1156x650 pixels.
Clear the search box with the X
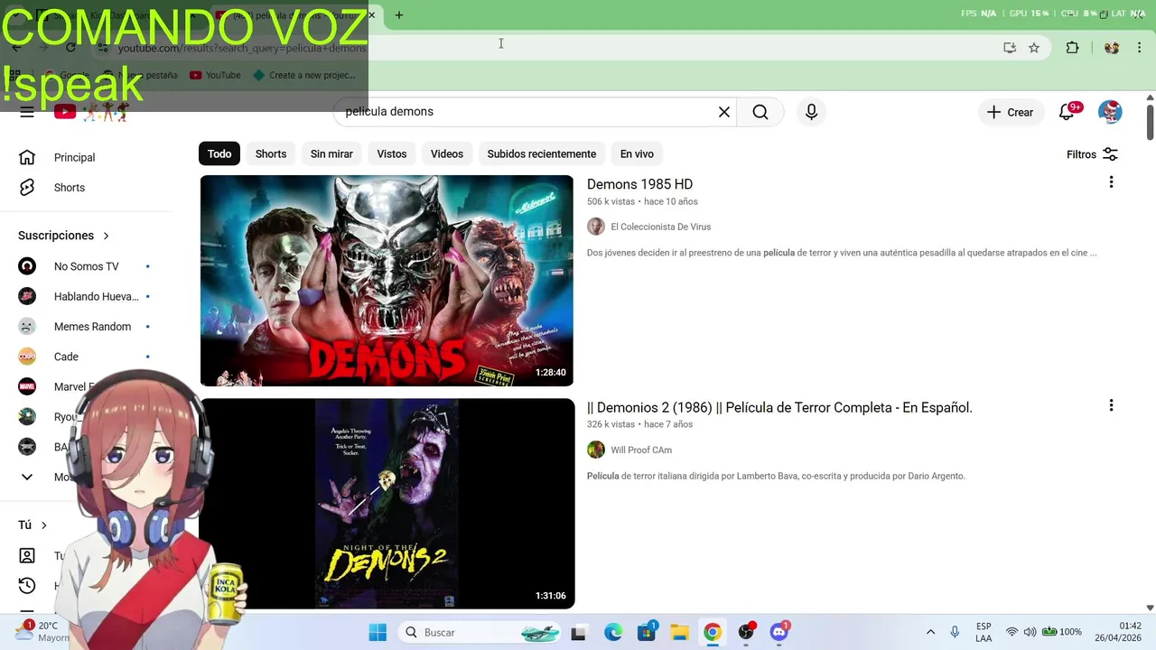click(x=723, y=112)
